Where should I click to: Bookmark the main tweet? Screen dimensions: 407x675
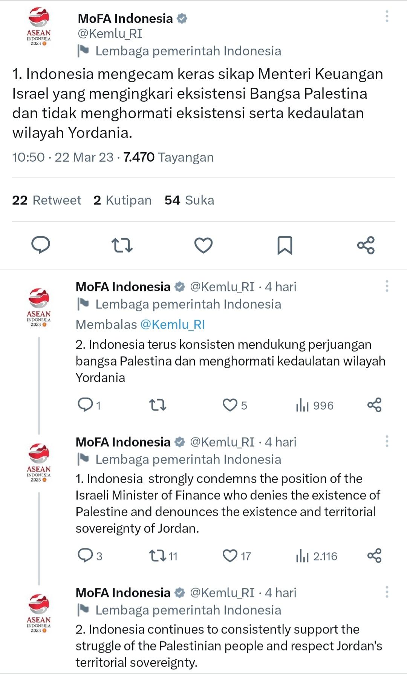point(285,245)
